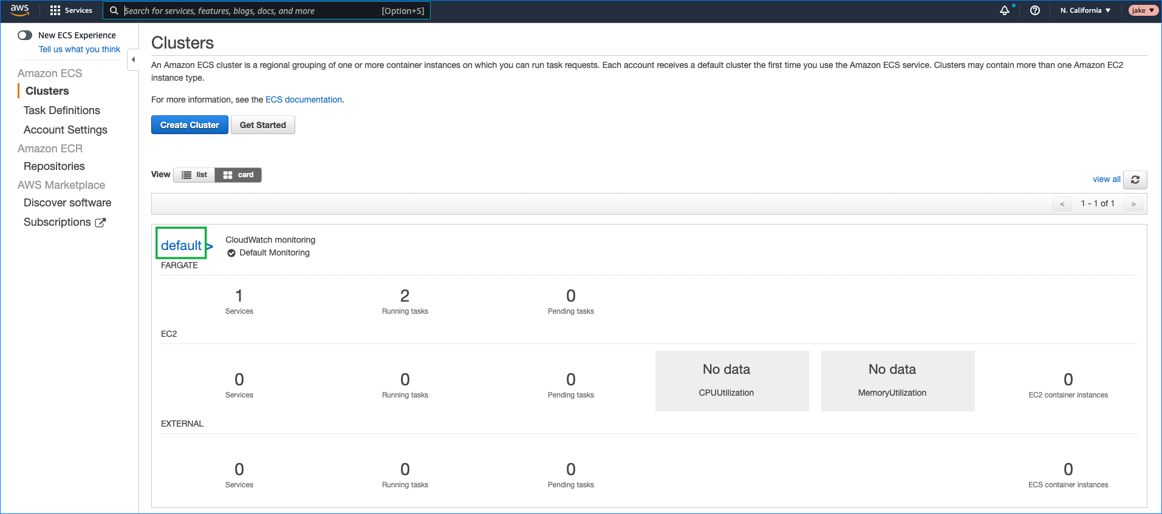Open the N. California region dropdown
Viewport: 1162px width, 514px height.
[x=1085, y=10]
